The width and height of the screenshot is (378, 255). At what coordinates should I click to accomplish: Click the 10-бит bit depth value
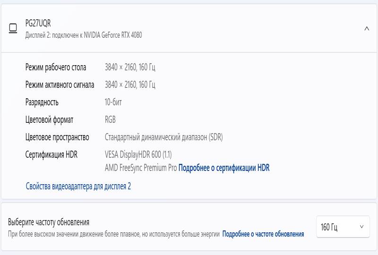(x=113, y=102)
